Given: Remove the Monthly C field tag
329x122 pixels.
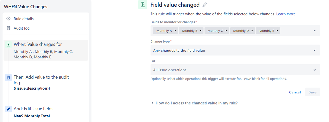Looking at the screenshot, I should coord(226,30).
